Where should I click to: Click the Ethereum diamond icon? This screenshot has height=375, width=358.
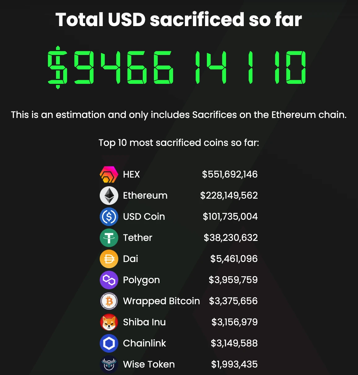109,196
